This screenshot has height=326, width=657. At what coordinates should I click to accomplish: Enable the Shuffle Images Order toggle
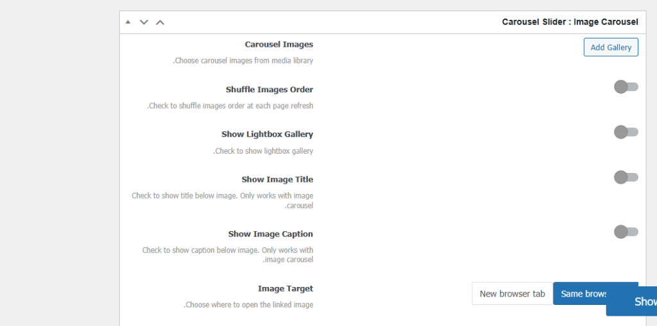click(x=626, y=87)
